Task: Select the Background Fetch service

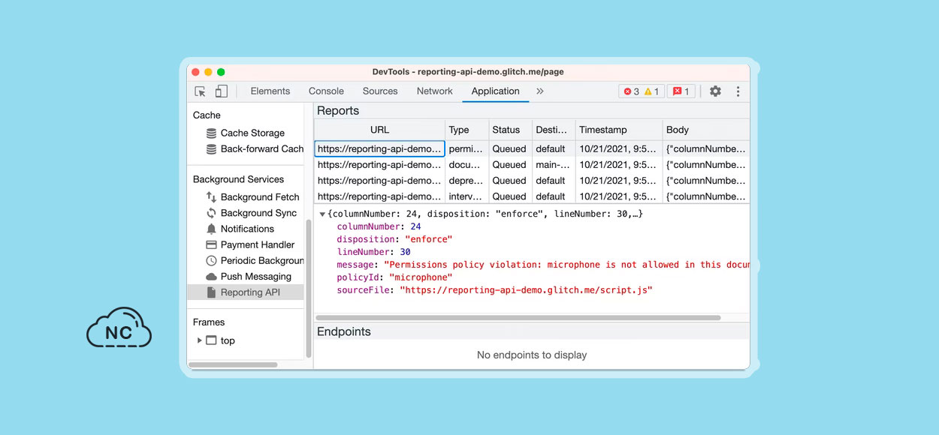Action: [x=252, y=196]
